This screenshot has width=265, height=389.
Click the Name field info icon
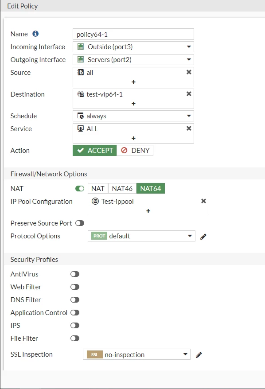coord(35,34)
